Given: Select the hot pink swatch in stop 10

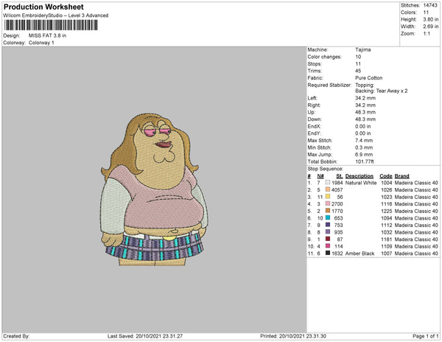Looking at the screenshot, I should 327,246.
